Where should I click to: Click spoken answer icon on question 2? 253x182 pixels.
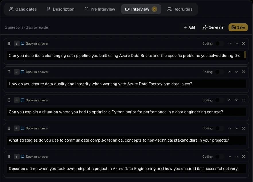(22, 72)
